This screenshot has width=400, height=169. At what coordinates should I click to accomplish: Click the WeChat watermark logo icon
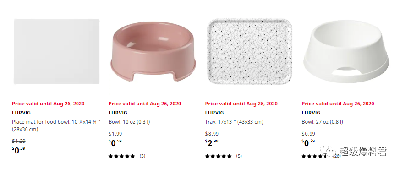[x=328, y=152]
